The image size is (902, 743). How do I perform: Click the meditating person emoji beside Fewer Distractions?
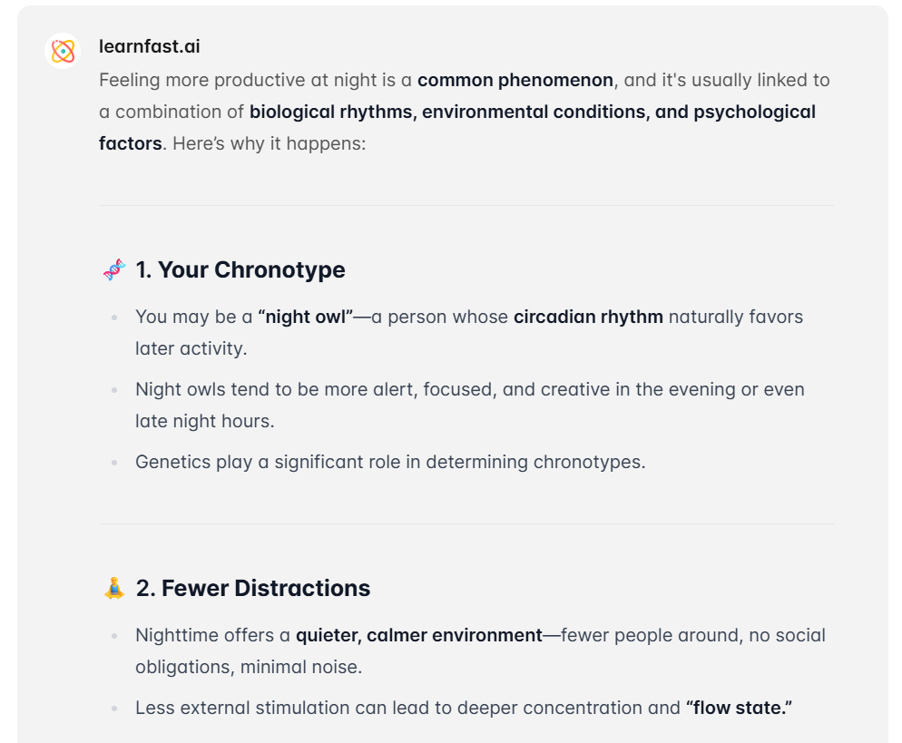tap(114, 588)
